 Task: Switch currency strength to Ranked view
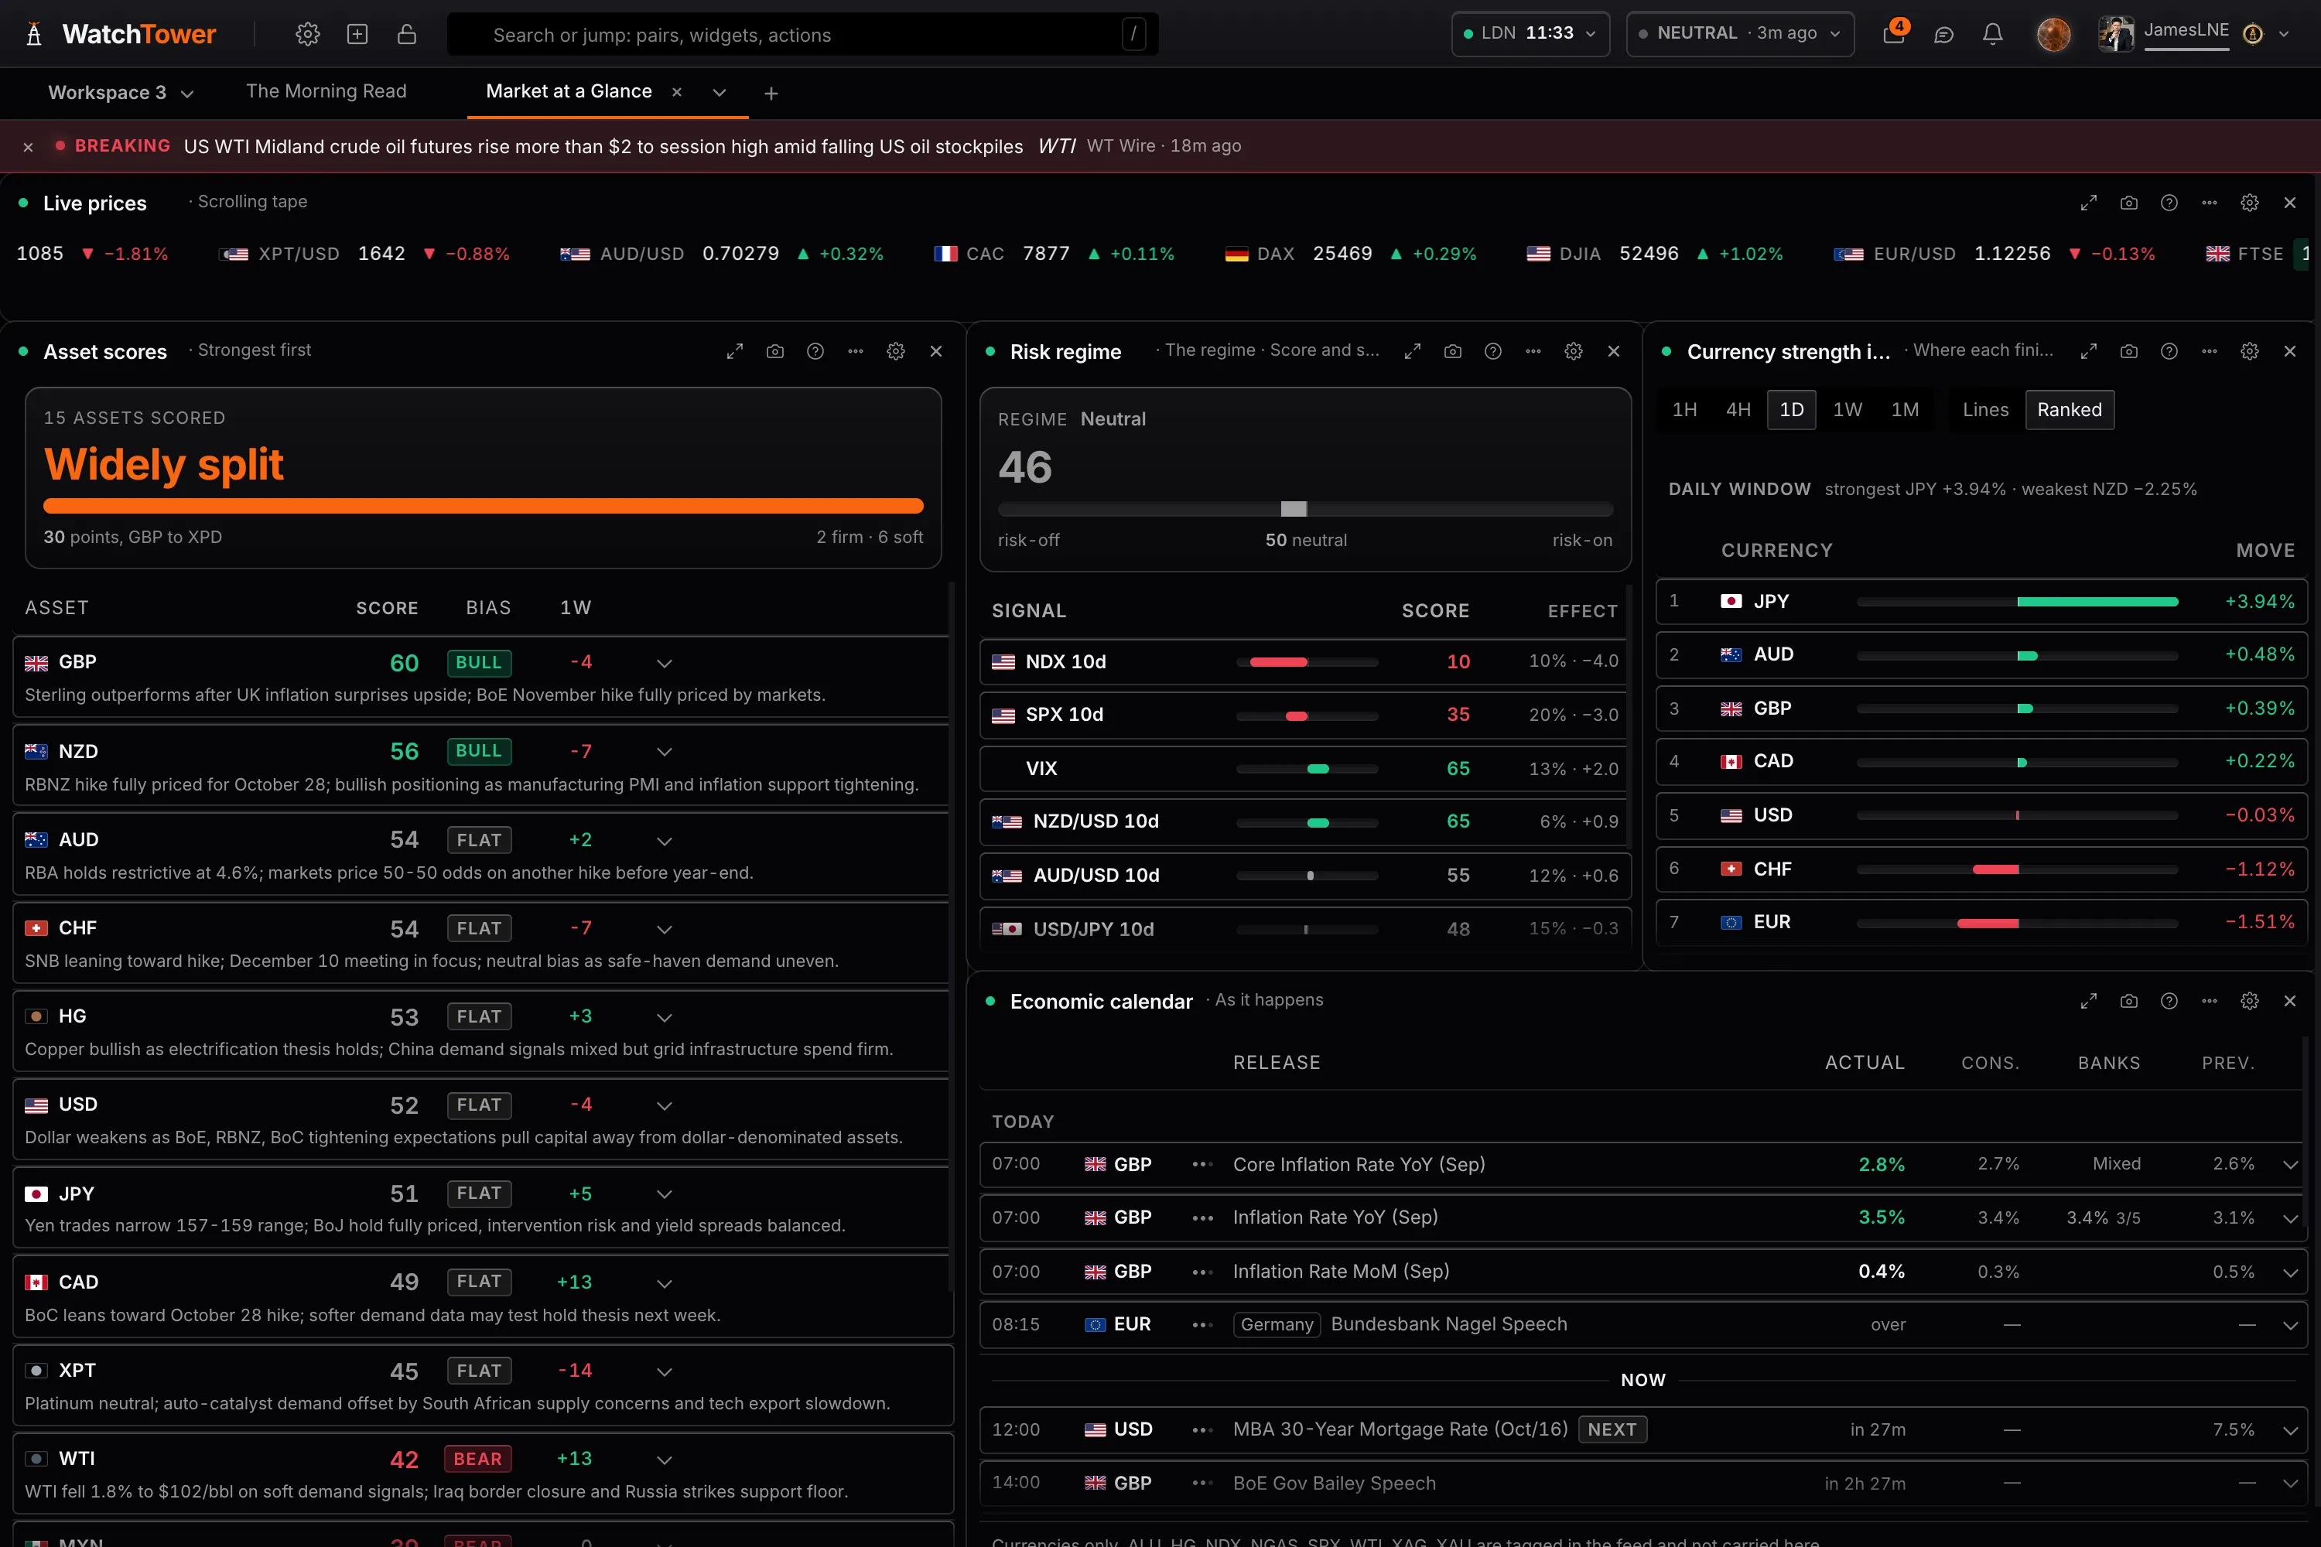click(2070, 409)
